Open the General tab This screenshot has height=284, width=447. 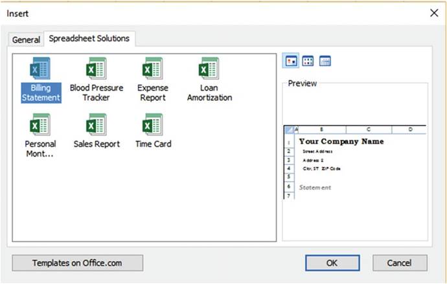[x=26, y=39]
